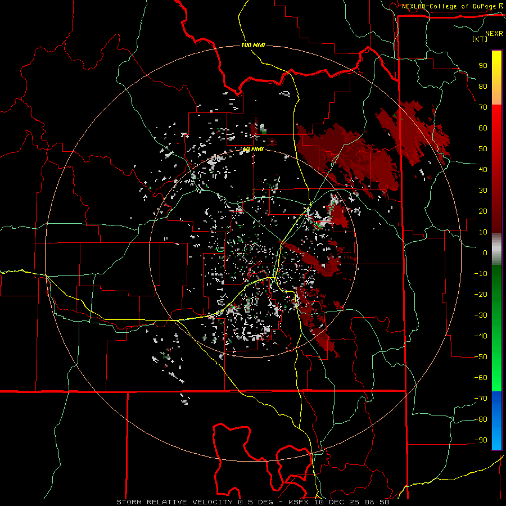Image resolution: width=506 pixels, height=506 pixels.
Task: Click the gray zero-velocity segment of the color bar
Action: pyautogui.click(x=496, y=249)
